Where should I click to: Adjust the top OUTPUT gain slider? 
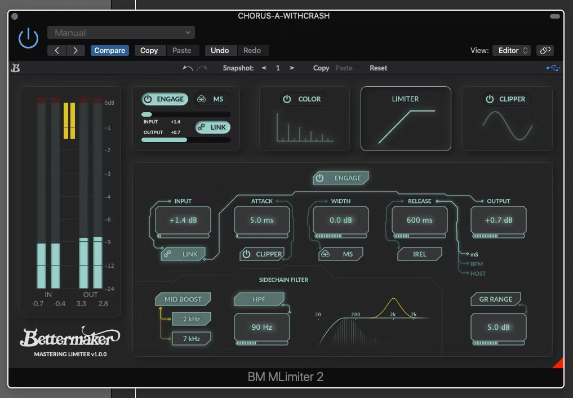tap(186, 140)
